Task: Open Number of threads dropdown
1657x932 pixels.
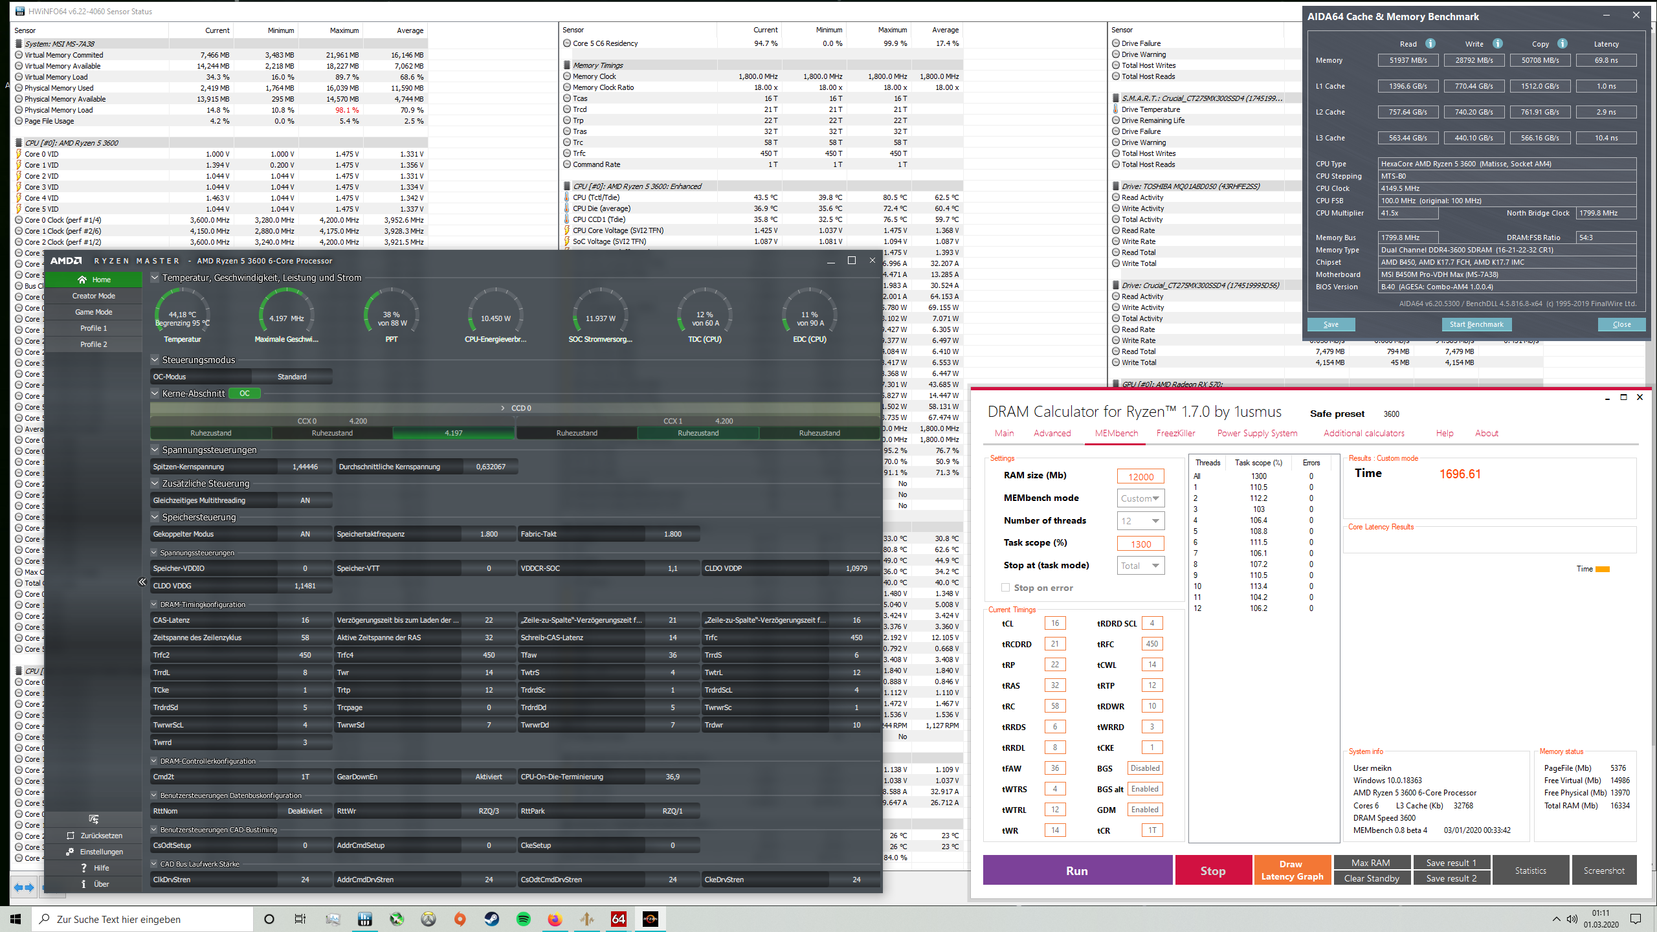Action: pos(1140,521)
